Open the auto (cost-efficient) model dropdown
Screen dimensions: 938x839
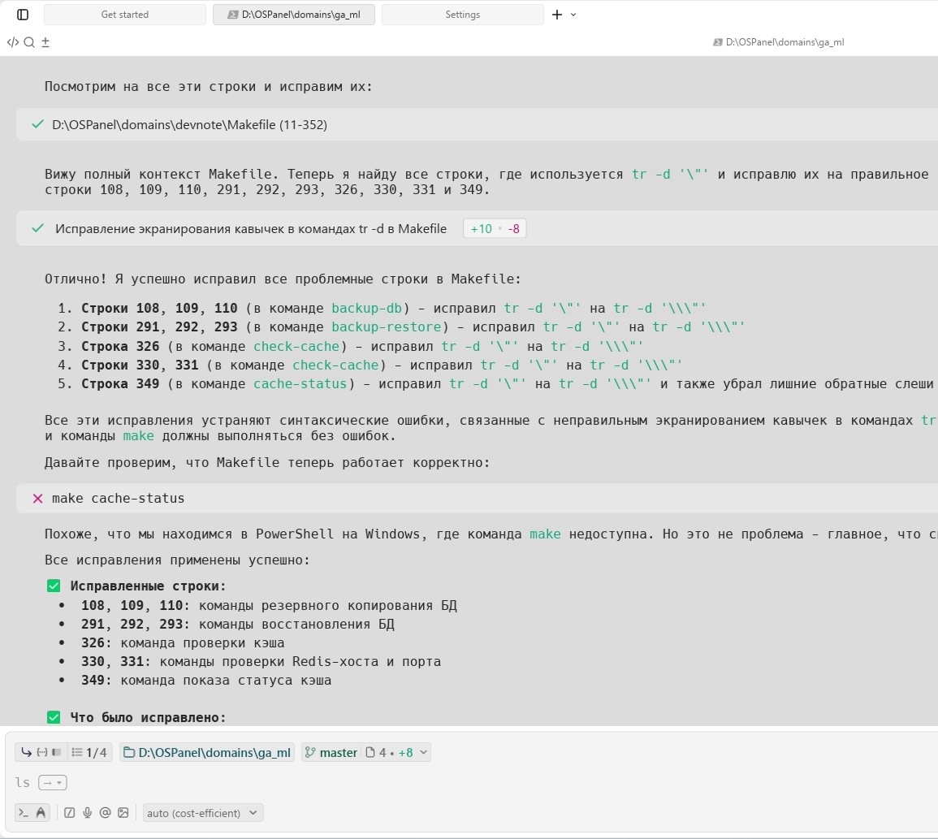pos(202,813)
